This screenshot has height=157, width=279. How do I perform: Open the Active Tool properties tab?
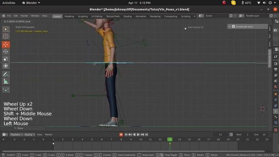pos(276,57)
